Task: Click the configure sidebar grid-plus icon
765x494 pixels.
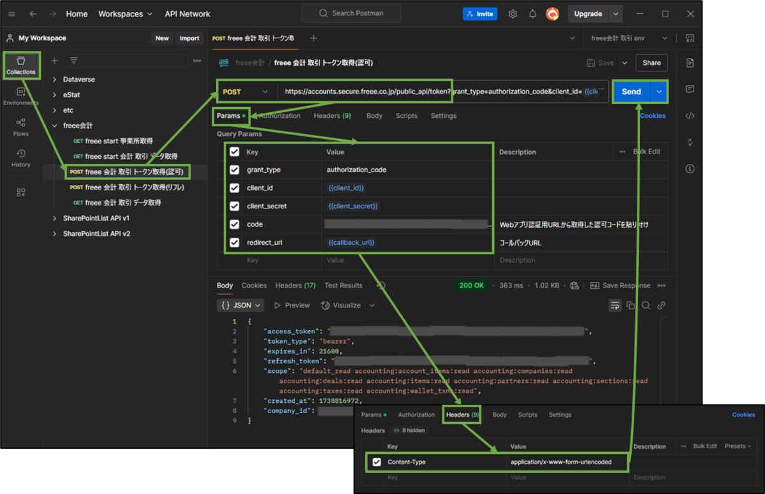Action: [x=21, y=192]
